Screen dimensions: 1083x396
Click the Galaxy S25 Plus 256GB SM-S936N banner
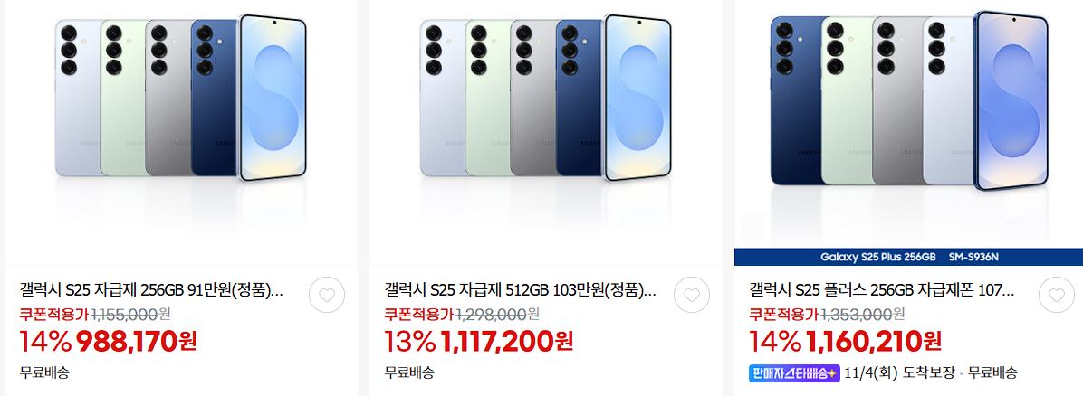click(909, 258)
